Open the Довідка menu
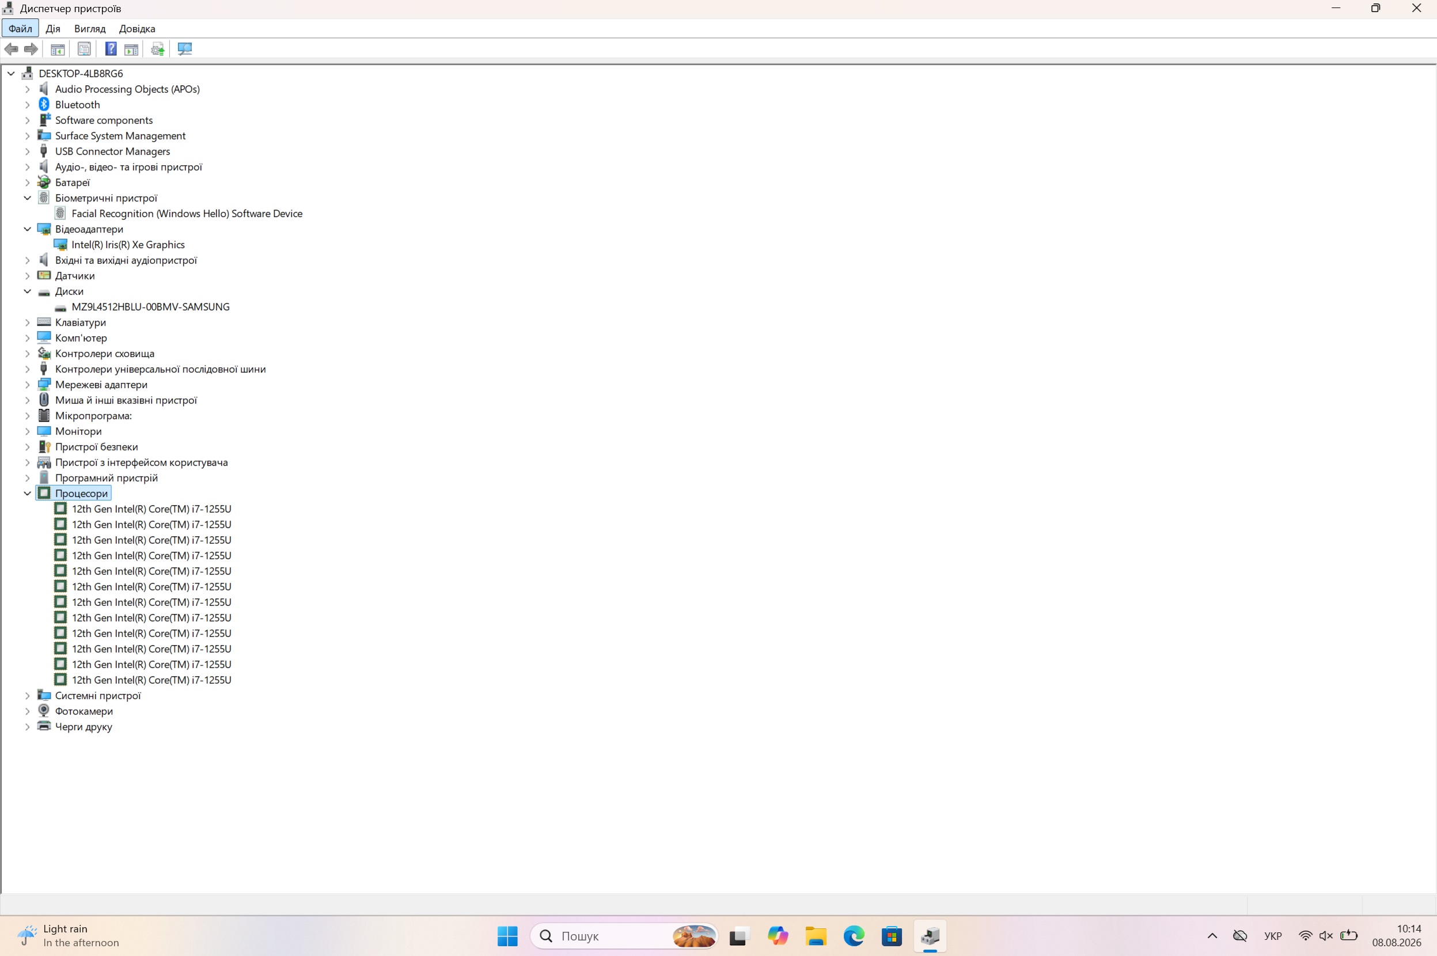Viewport: 1437px width, 956px height. click(137, 29)
